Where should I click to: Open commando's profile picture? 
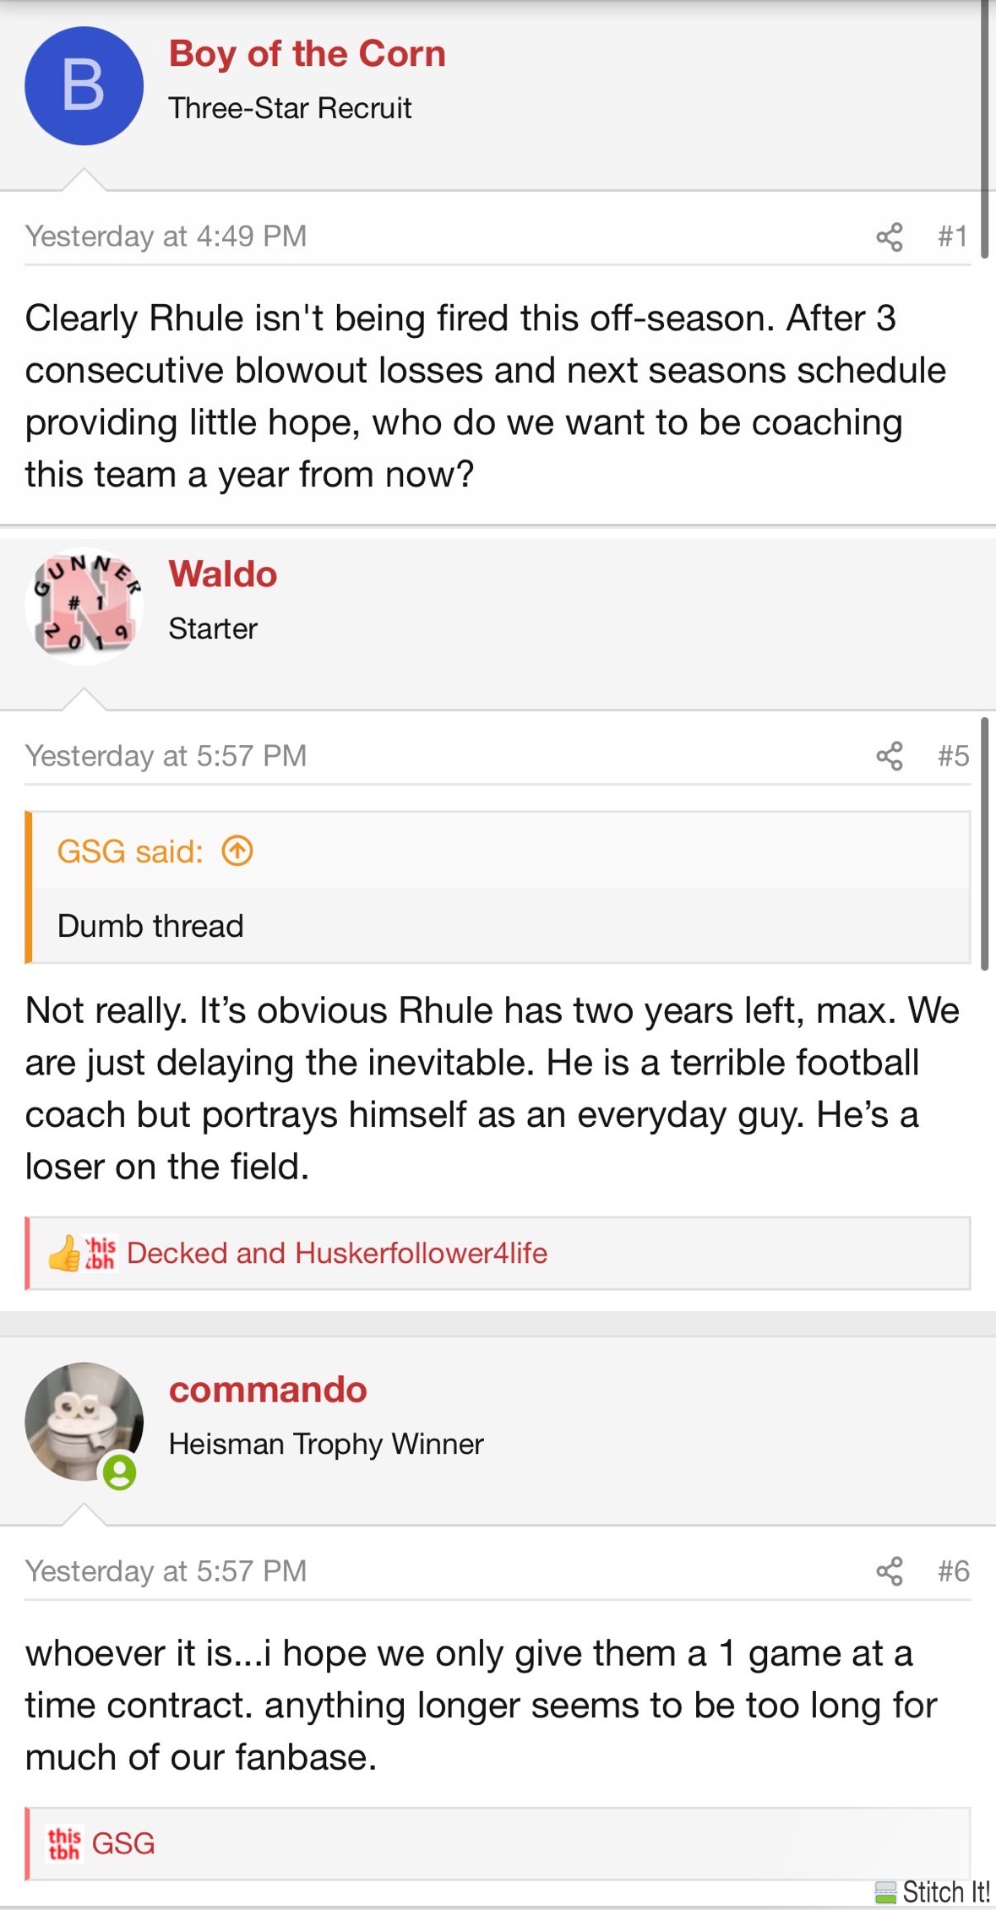[x=82, y=1419]
